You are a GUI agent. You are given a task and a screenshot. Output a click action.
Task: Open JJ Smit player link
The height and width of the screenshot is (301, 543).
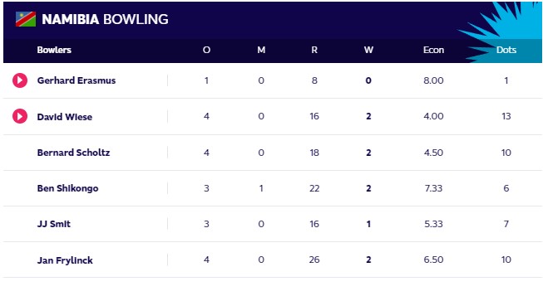coord(54,224)
